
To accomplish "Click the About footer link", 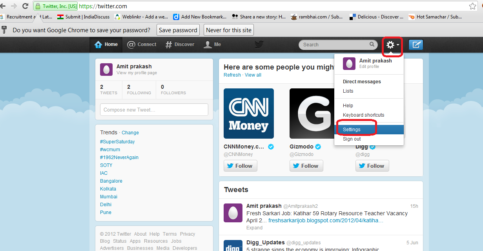I will pyautogui.click(x=140, y=234).
